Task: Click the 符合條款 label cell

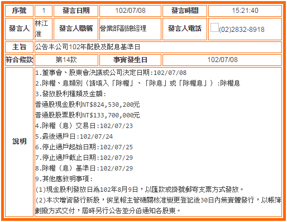Action: pos(19,60)
